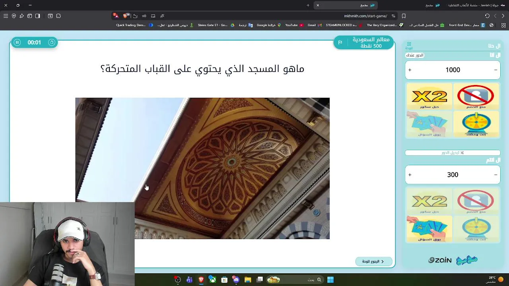Open Brave Shields lion icon
Viewport: 509px width, 286px height.
(x=126, y=16)
